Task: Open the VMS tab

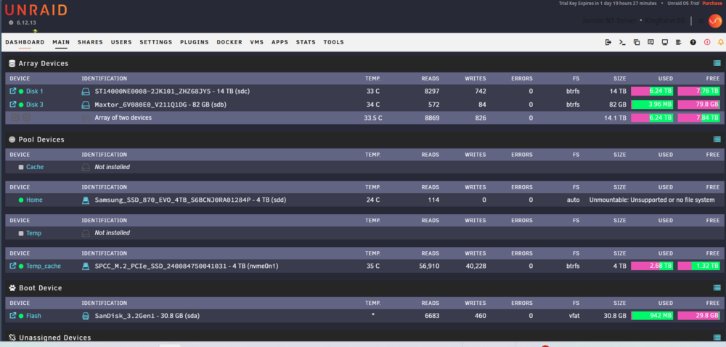Action: (x=257, y=42)
